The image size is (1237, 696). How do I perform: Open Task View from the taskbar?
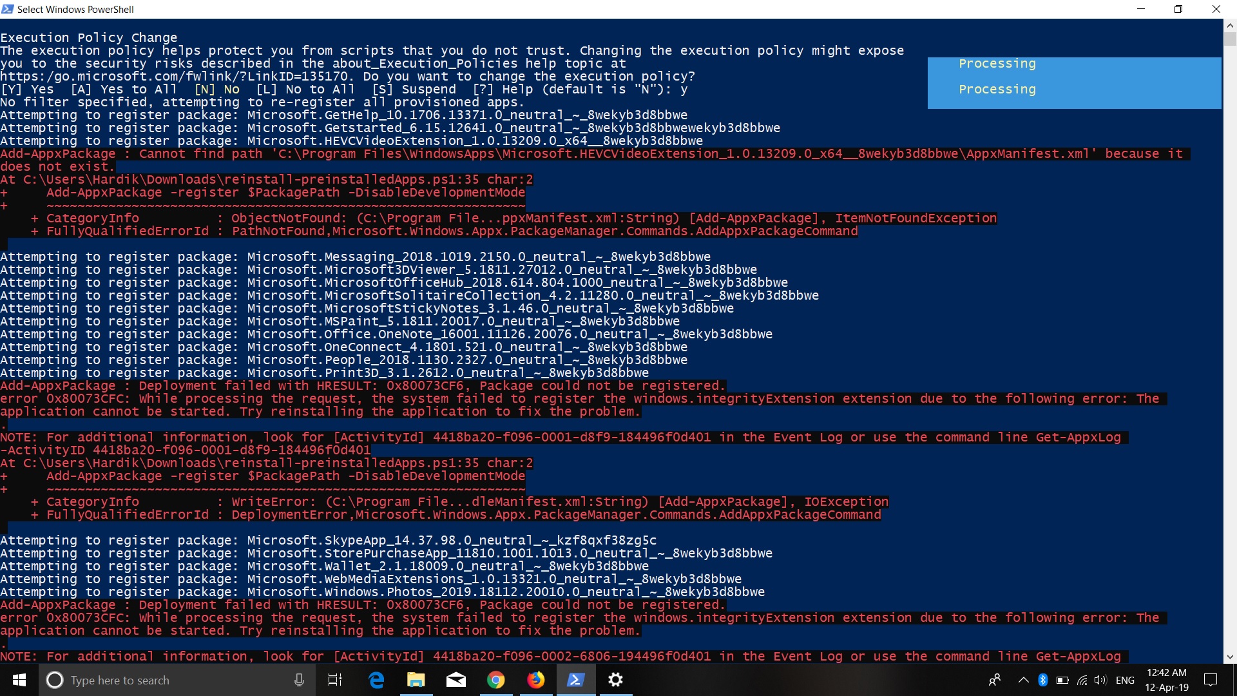pos(335,680)
